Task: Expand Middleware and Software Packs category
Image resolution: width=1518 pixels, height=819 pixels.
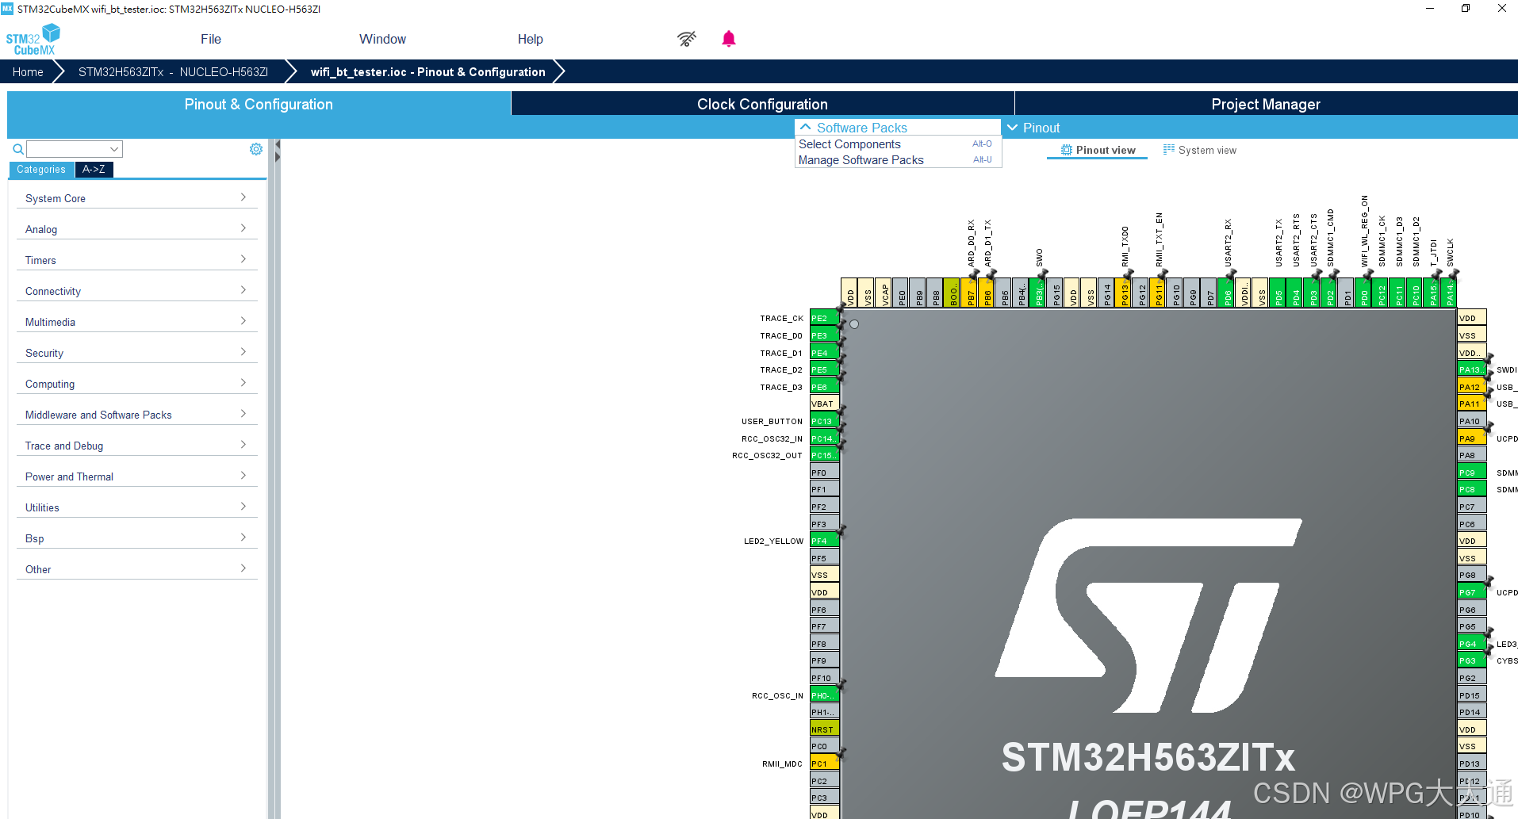Action: 136,415
